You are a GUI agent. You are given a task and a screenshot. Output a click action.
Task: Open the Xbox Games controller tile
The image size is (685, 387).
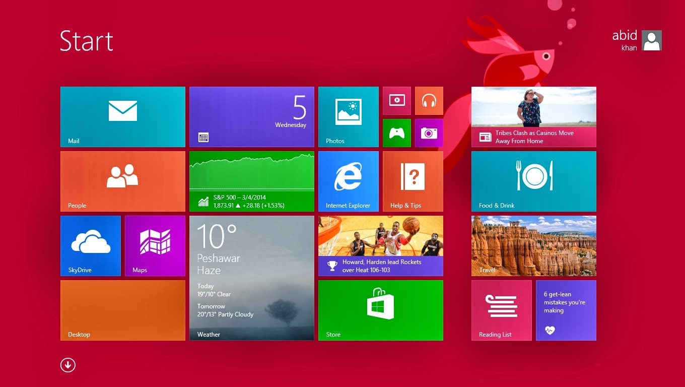[397, 133]
